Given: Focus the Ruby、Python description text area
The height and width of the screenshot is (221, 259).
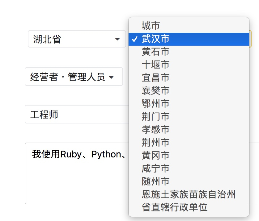Looking at the screenshot, I should [x=77, y=173].
